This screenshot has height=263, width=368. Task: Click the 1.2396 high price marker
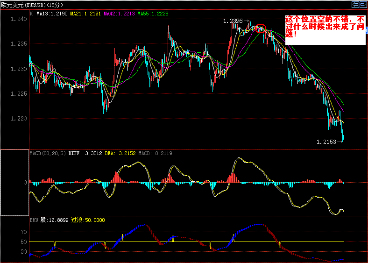point(233,21)
